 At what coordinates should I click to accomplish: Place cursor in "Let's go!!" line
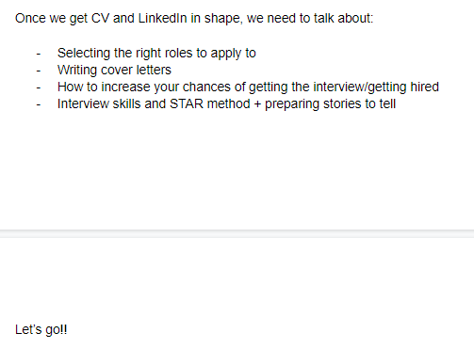pyautogui.click(x=41, y=329)
